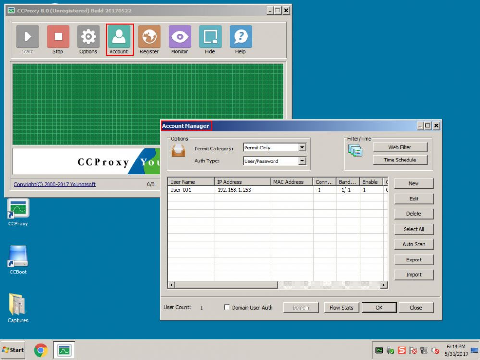Open Flow Stats in Account Manager
This screenshot has height=360, width=480.
click(x=341, y=308)
